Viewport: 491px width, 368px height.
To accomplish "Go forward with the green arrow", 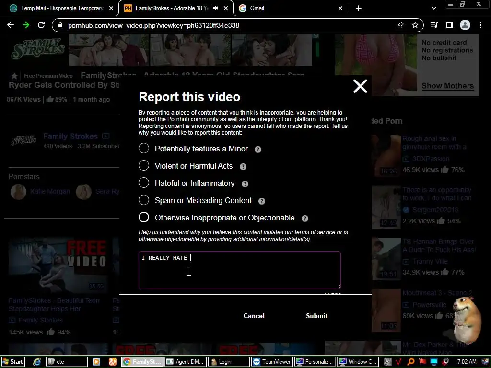I will [x=26, y=25].
